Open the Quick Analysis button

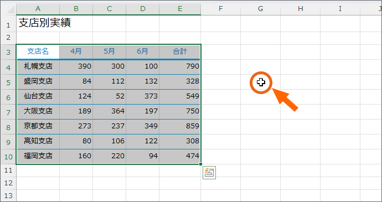pyautogui.click(x=209, y=173)
